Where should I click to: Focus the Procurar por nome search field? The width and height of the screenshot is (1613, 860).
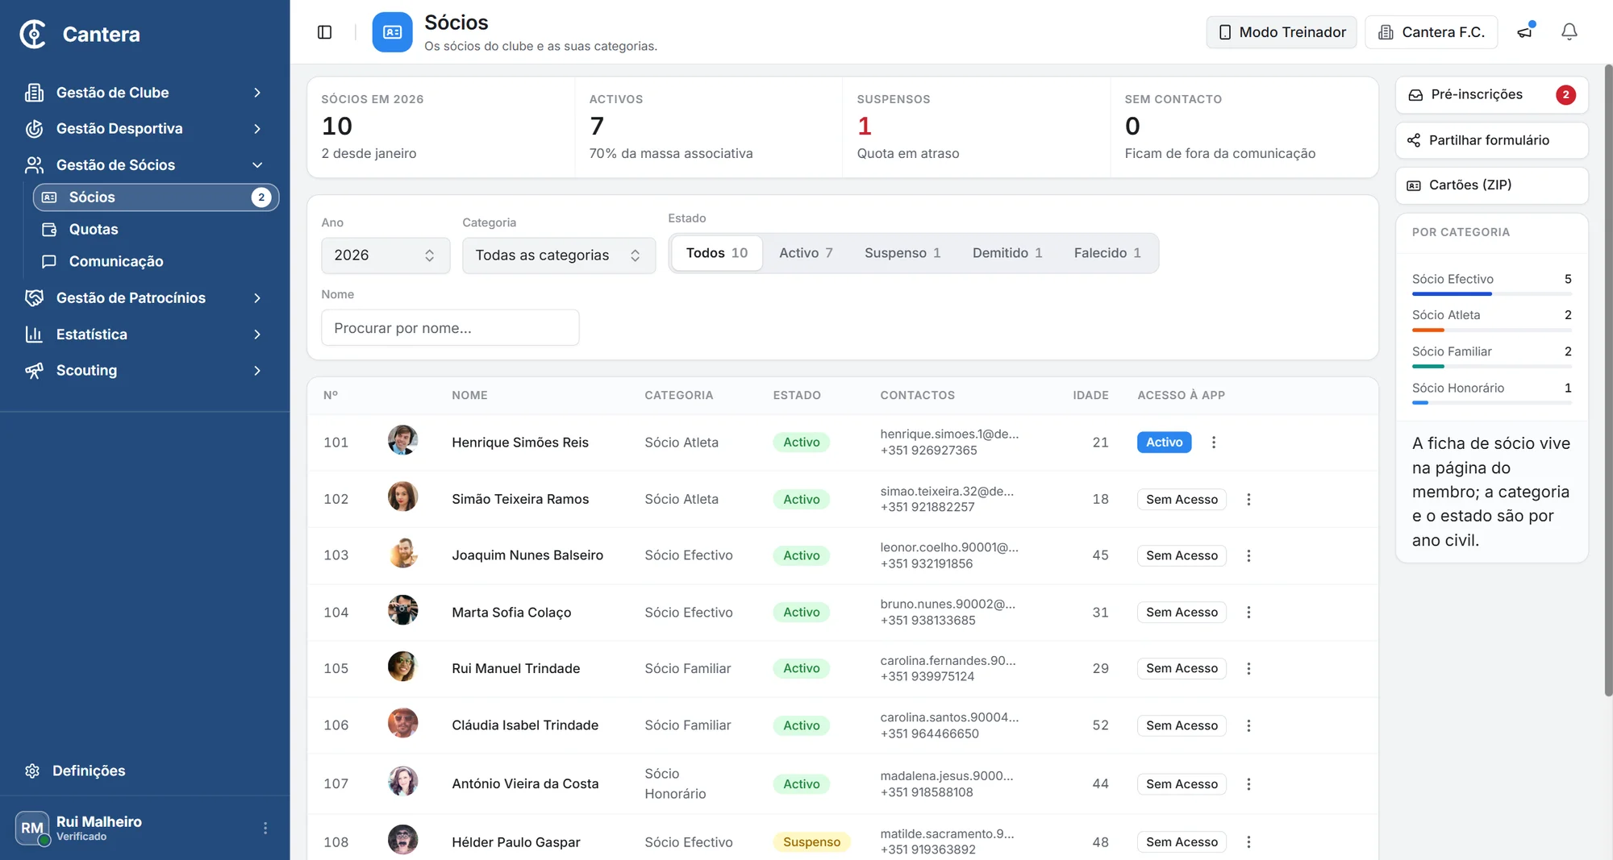pyautogui.click(x=450, y=328)
